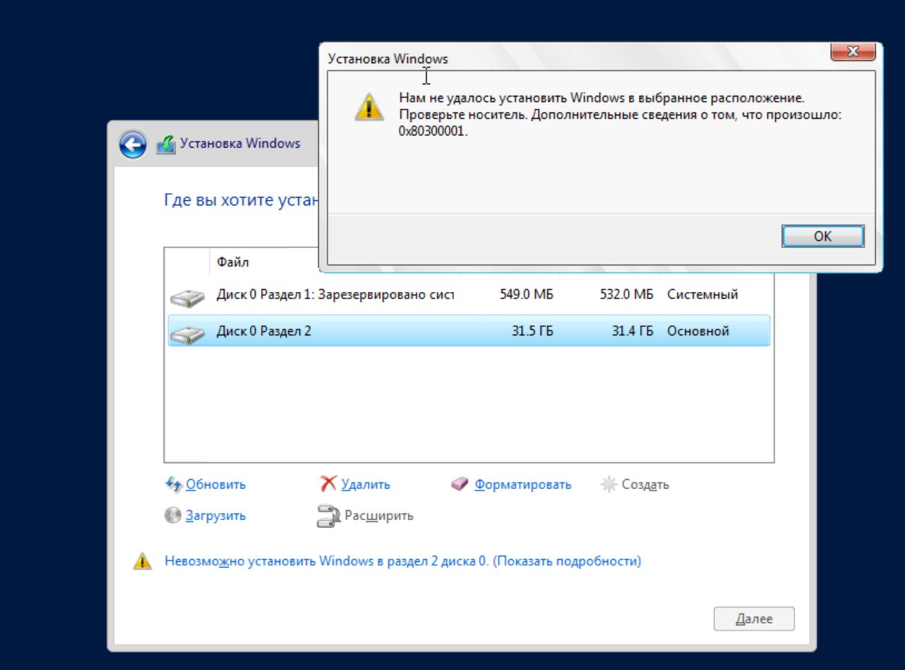Click the Системный type cell

(x=703, y=295)
